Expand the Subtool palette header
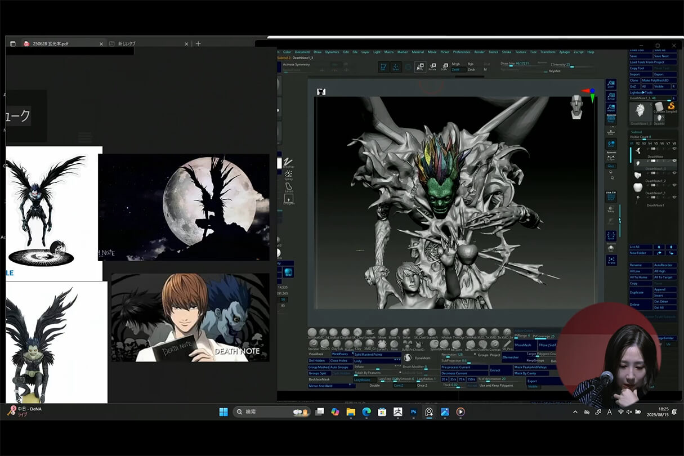 637,132
